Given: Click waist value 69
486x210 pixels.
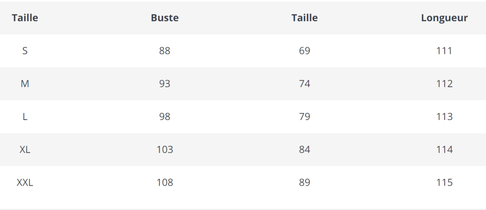Looking at the screenshot, I should [305, 51].
